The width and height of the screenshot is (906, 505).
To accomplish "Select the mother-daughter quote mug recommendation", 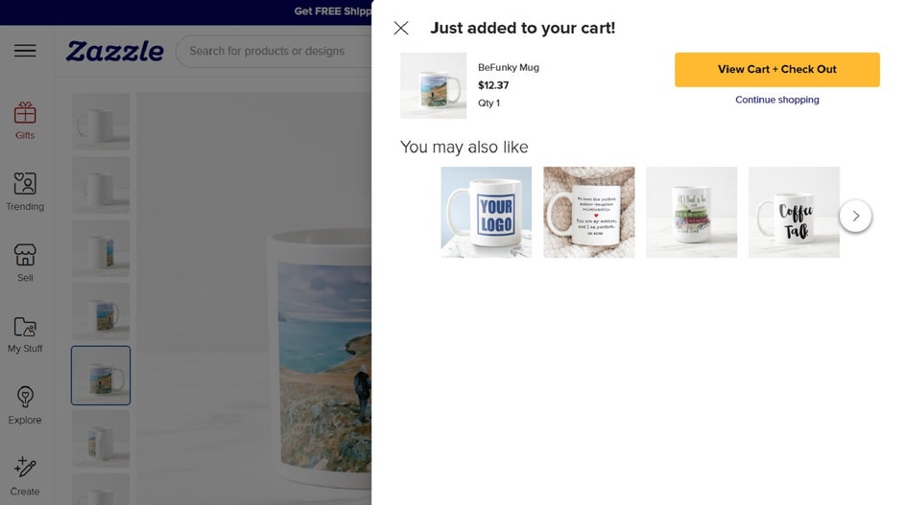I will 588,212.
